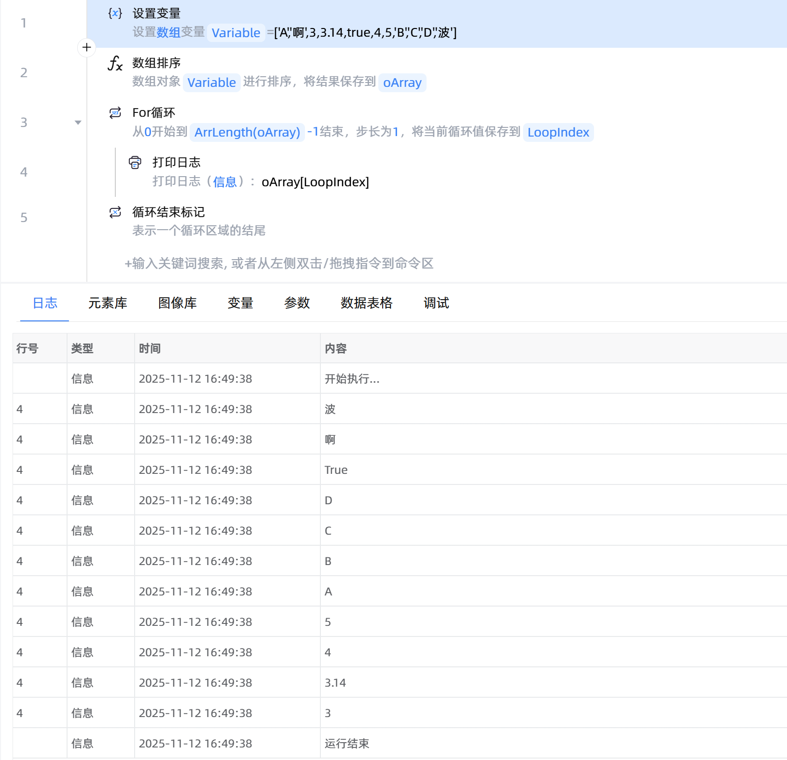Click the command keyword search field
Screen dimensions: 787x760
tap(279, 263)
